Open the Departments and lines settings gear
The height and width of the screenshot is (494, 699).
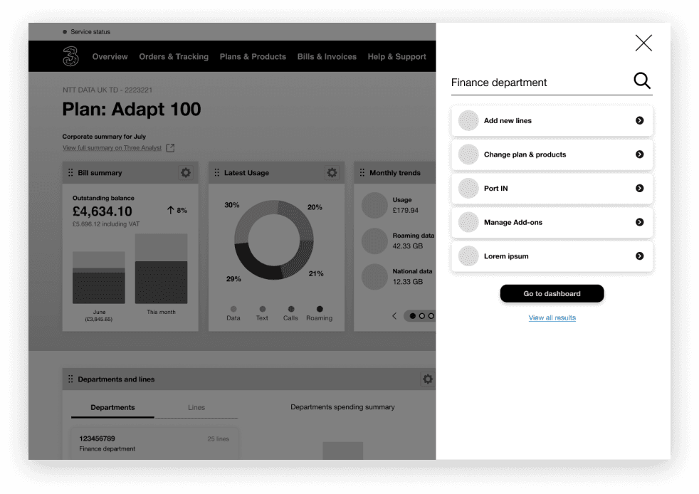[428, 379]
